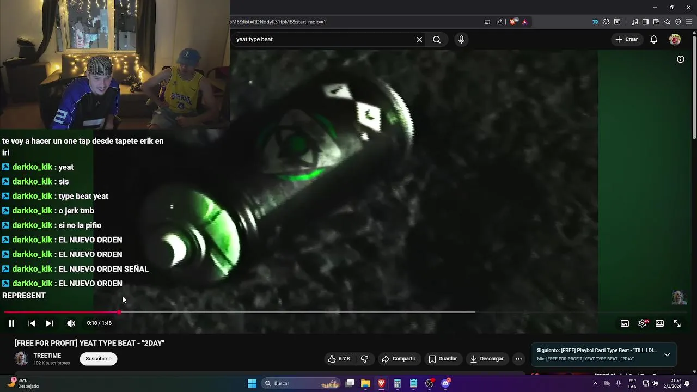Open the Brave Shields icon
Image resolution: width=697 pixels, height=392 pixels.
point(513,22)
